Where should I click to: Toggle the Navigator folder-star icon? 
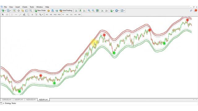(23, 11)
